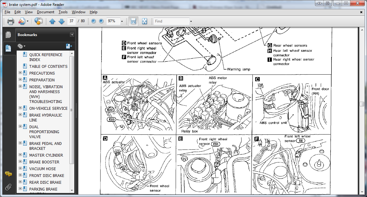This screenshot has height=197, width=367.
Task: Click the zoom in plus button
Action: (101, 21)
